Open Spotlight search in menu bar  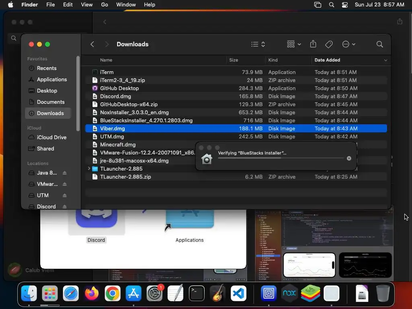332,5
